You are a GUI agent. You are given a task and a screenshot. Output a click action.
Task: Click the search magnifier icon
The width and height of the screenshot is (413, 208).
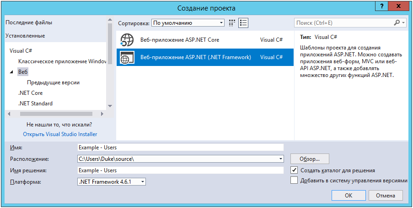pyautogui.click(x=397, y=23)
